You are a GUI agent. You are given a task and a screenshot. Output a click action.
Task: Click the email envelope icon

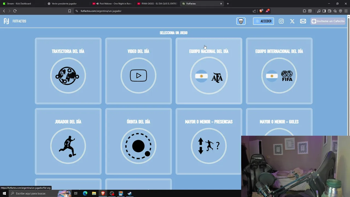pyautogui.click(x=303, y=21)
